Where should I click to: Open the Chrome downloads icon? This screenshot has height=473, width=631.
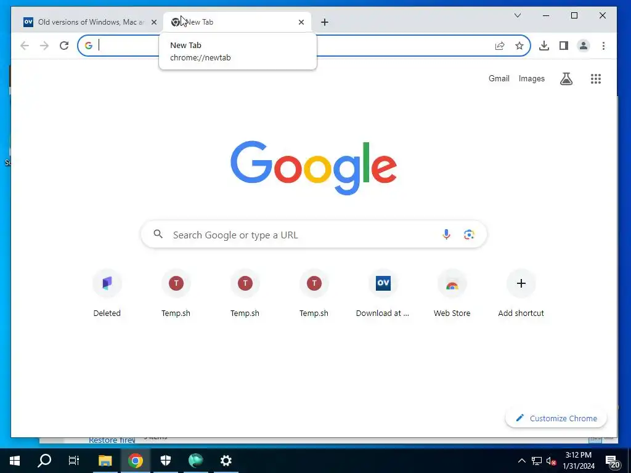tap(544, 46)
